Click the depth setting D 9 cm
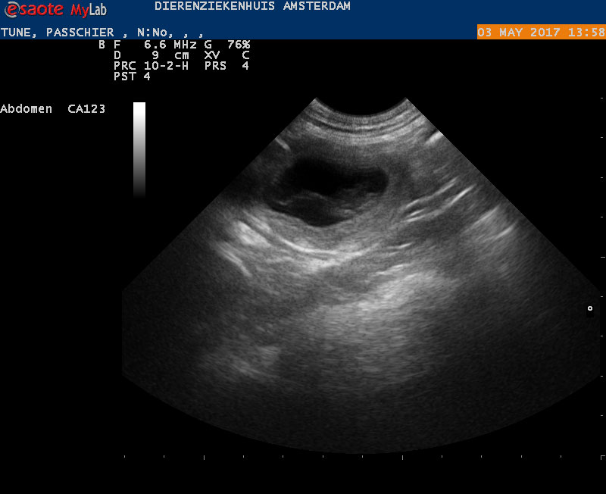Image resolution: width=606 pixels, height=494 pixels. coord(151,55)
